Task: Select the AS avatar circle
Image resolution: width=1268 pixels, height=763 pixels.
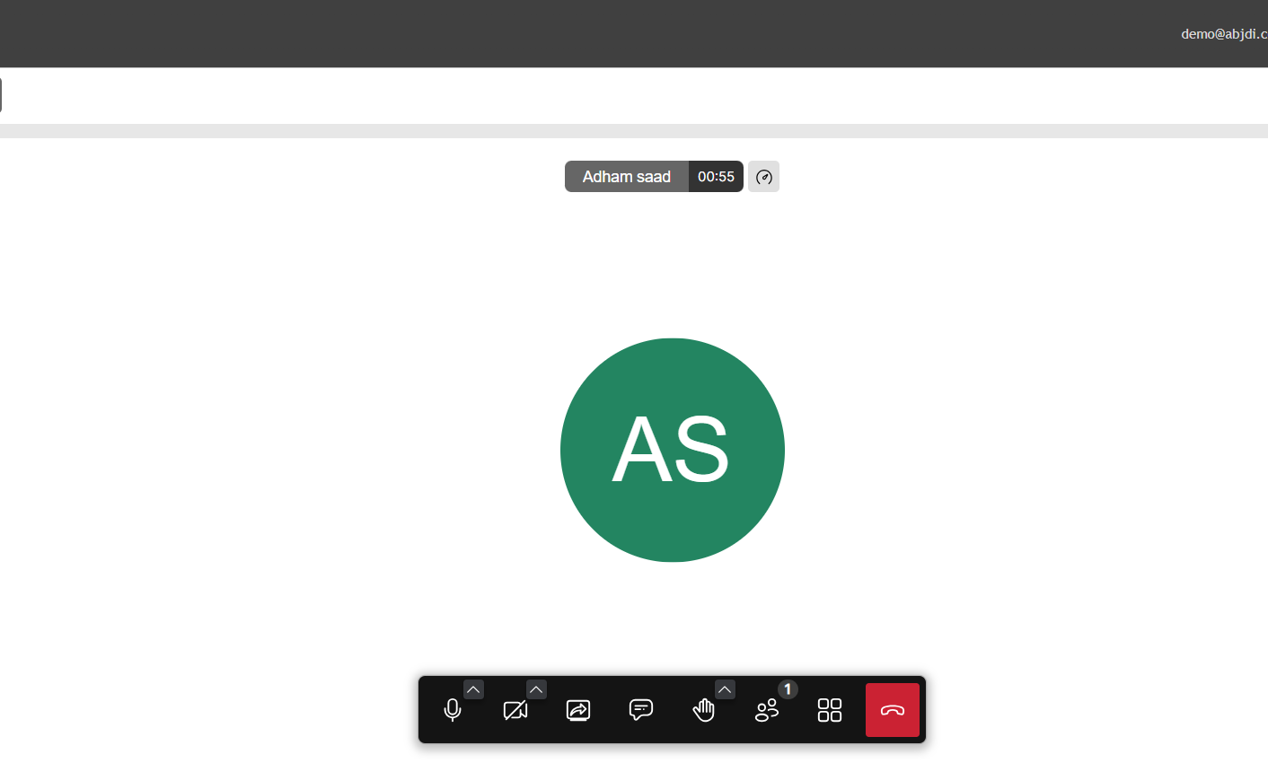Action: [x=673, y=450]
